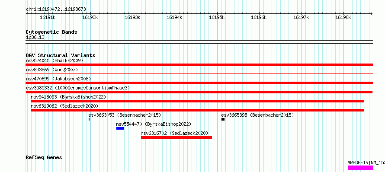Click the 16198k ruler position
The height and width of the screenshot is (172, 385).
(343, 17)
